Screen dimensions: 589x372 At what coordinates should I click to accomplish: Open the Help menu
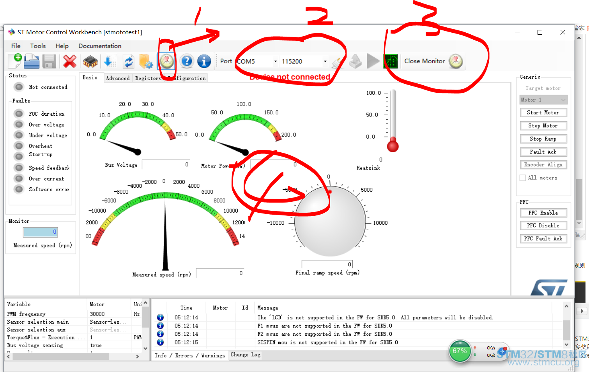pos(62,46)
